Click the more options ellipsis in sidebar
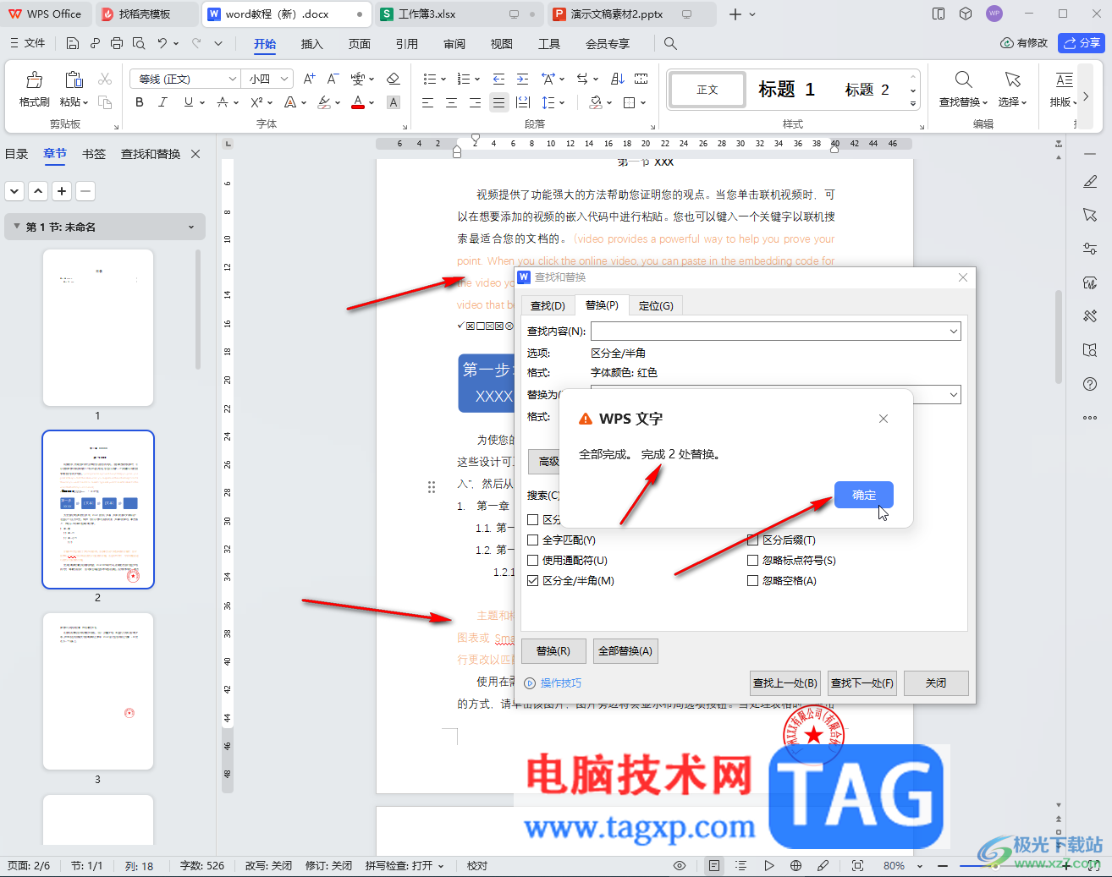This screenshot has height=877, width=1112. [1090, 418]
